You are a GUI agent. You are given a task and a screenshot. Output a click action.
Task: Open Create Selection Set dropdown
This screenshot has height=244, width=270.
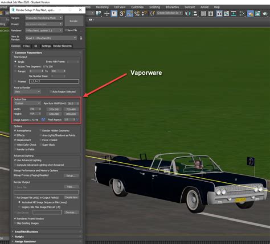click(169, 13)
